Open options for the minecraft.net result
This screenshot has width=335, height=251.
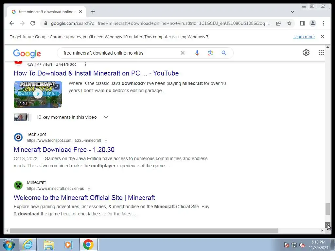click(89, 189)
